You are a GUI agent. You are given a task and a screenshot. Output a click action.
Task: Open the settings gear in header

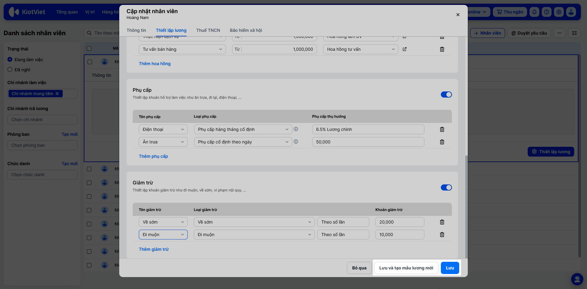559,12
